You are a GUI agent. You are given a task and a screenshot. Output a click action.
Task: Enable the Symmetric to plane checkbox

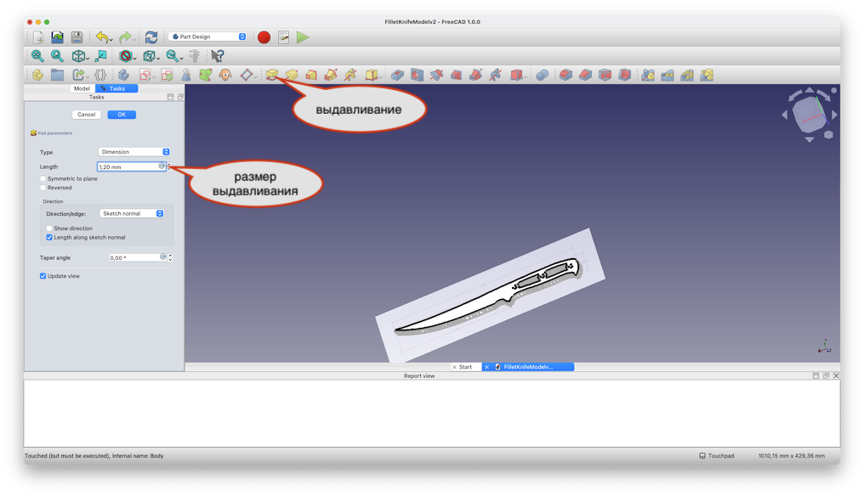(43, 179)
